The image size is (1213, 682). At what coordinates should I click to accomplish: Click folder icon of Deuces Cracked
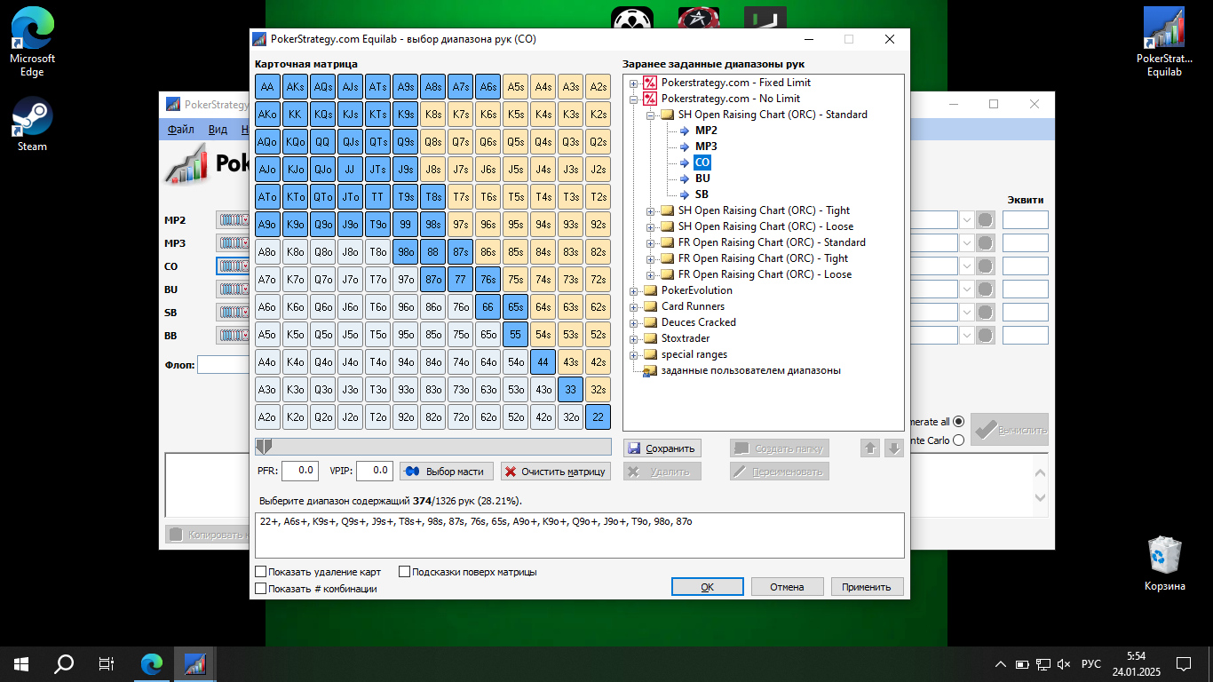(651, 322)
